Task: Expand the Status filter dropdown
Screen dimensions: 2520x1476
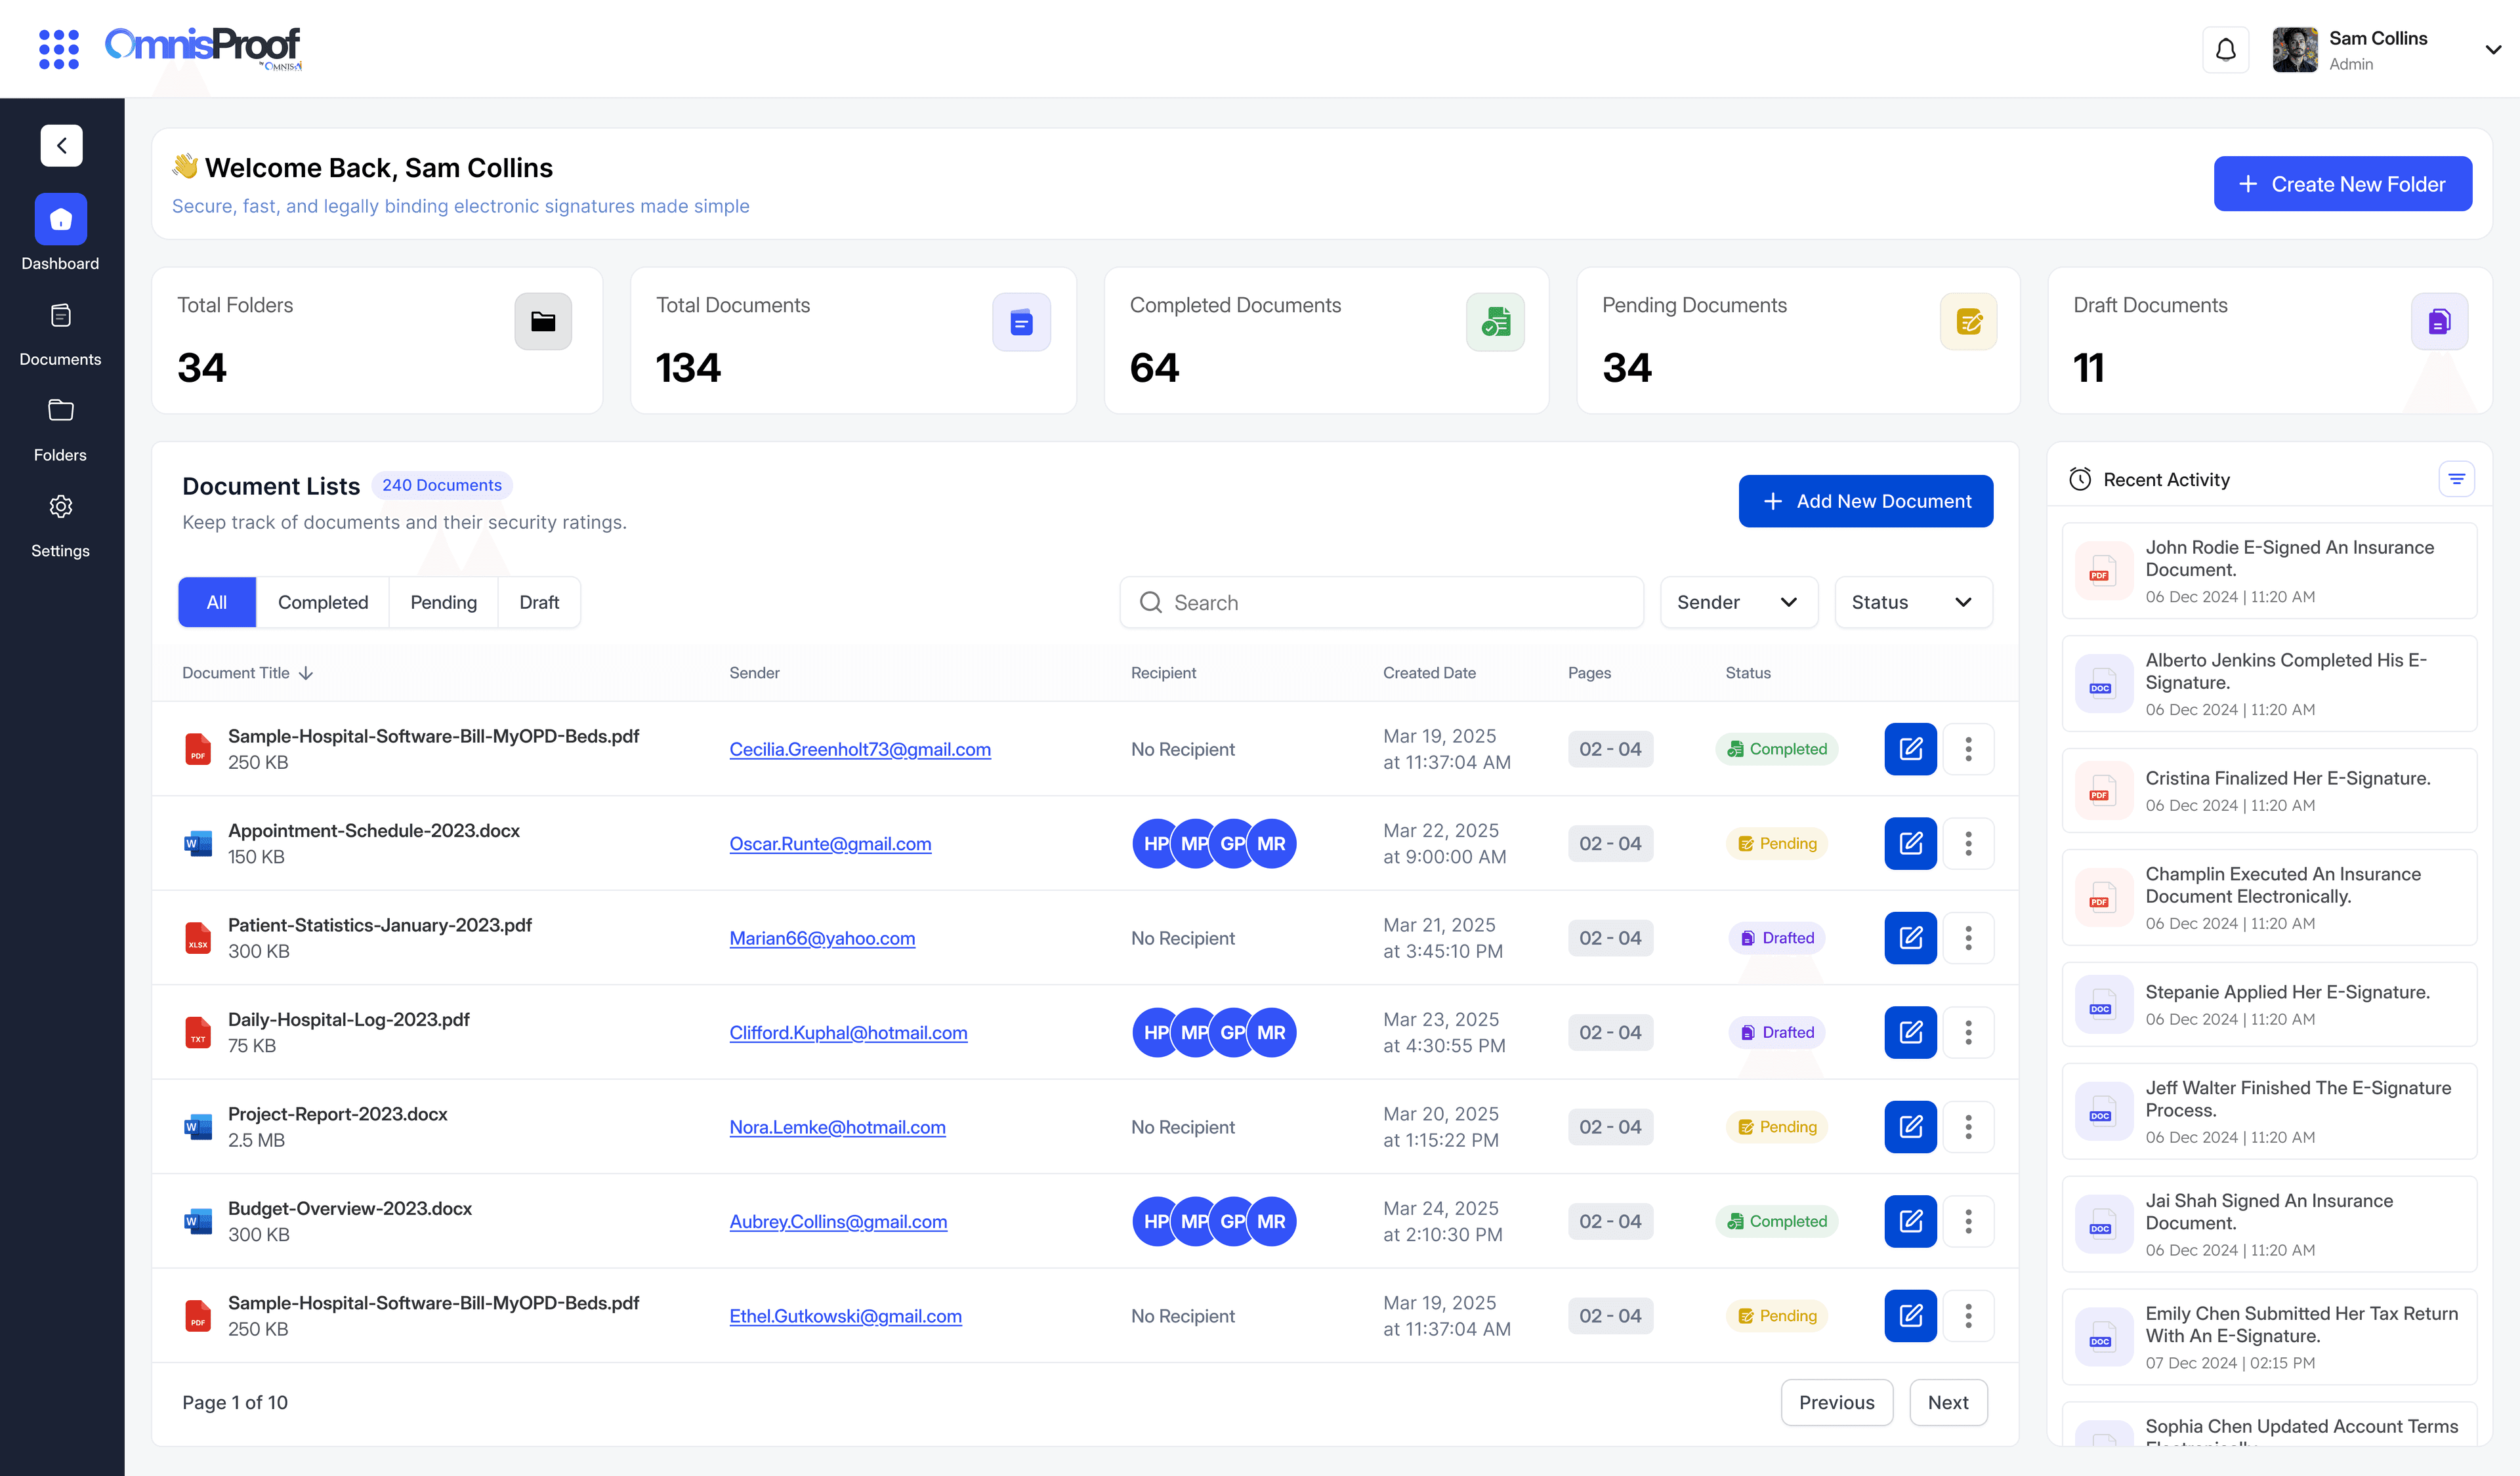Action: tap(1912, 603)
